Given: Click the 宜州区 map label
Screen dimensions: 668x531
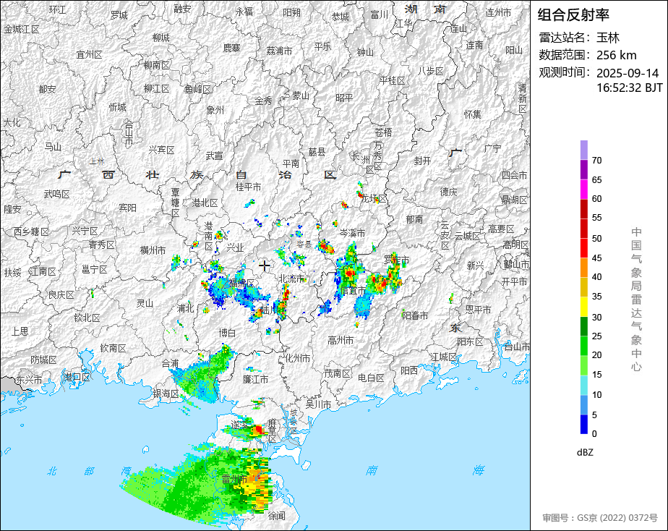Looking at the screenshot, I should 90,54.
